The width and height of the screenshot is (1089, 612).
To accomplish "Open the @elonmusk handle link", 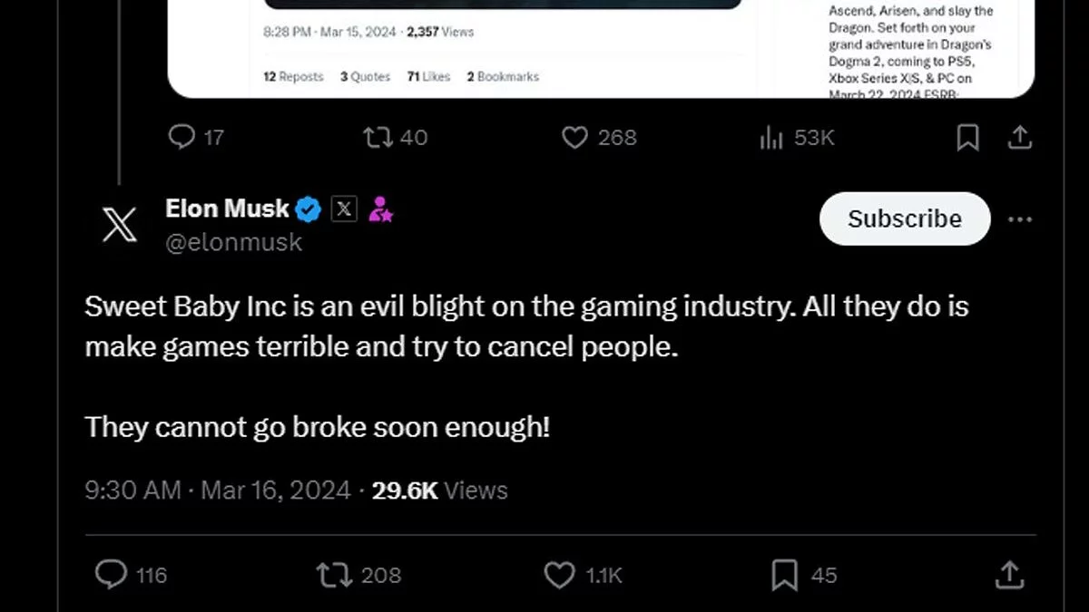I will pyautogui.click(x=233, y=242).
